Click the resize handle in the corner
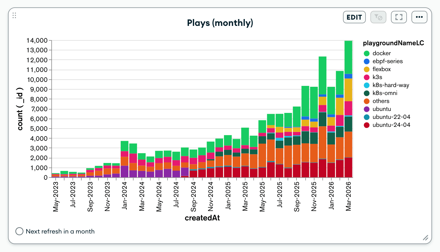Viewport: 440px width, 252px height. (x=425, y=238)
